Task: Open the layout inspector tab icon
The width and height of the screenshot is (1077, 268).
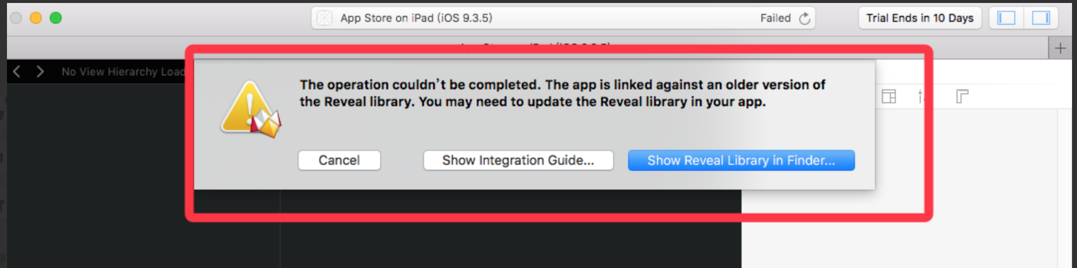Action: click(889, 96)
